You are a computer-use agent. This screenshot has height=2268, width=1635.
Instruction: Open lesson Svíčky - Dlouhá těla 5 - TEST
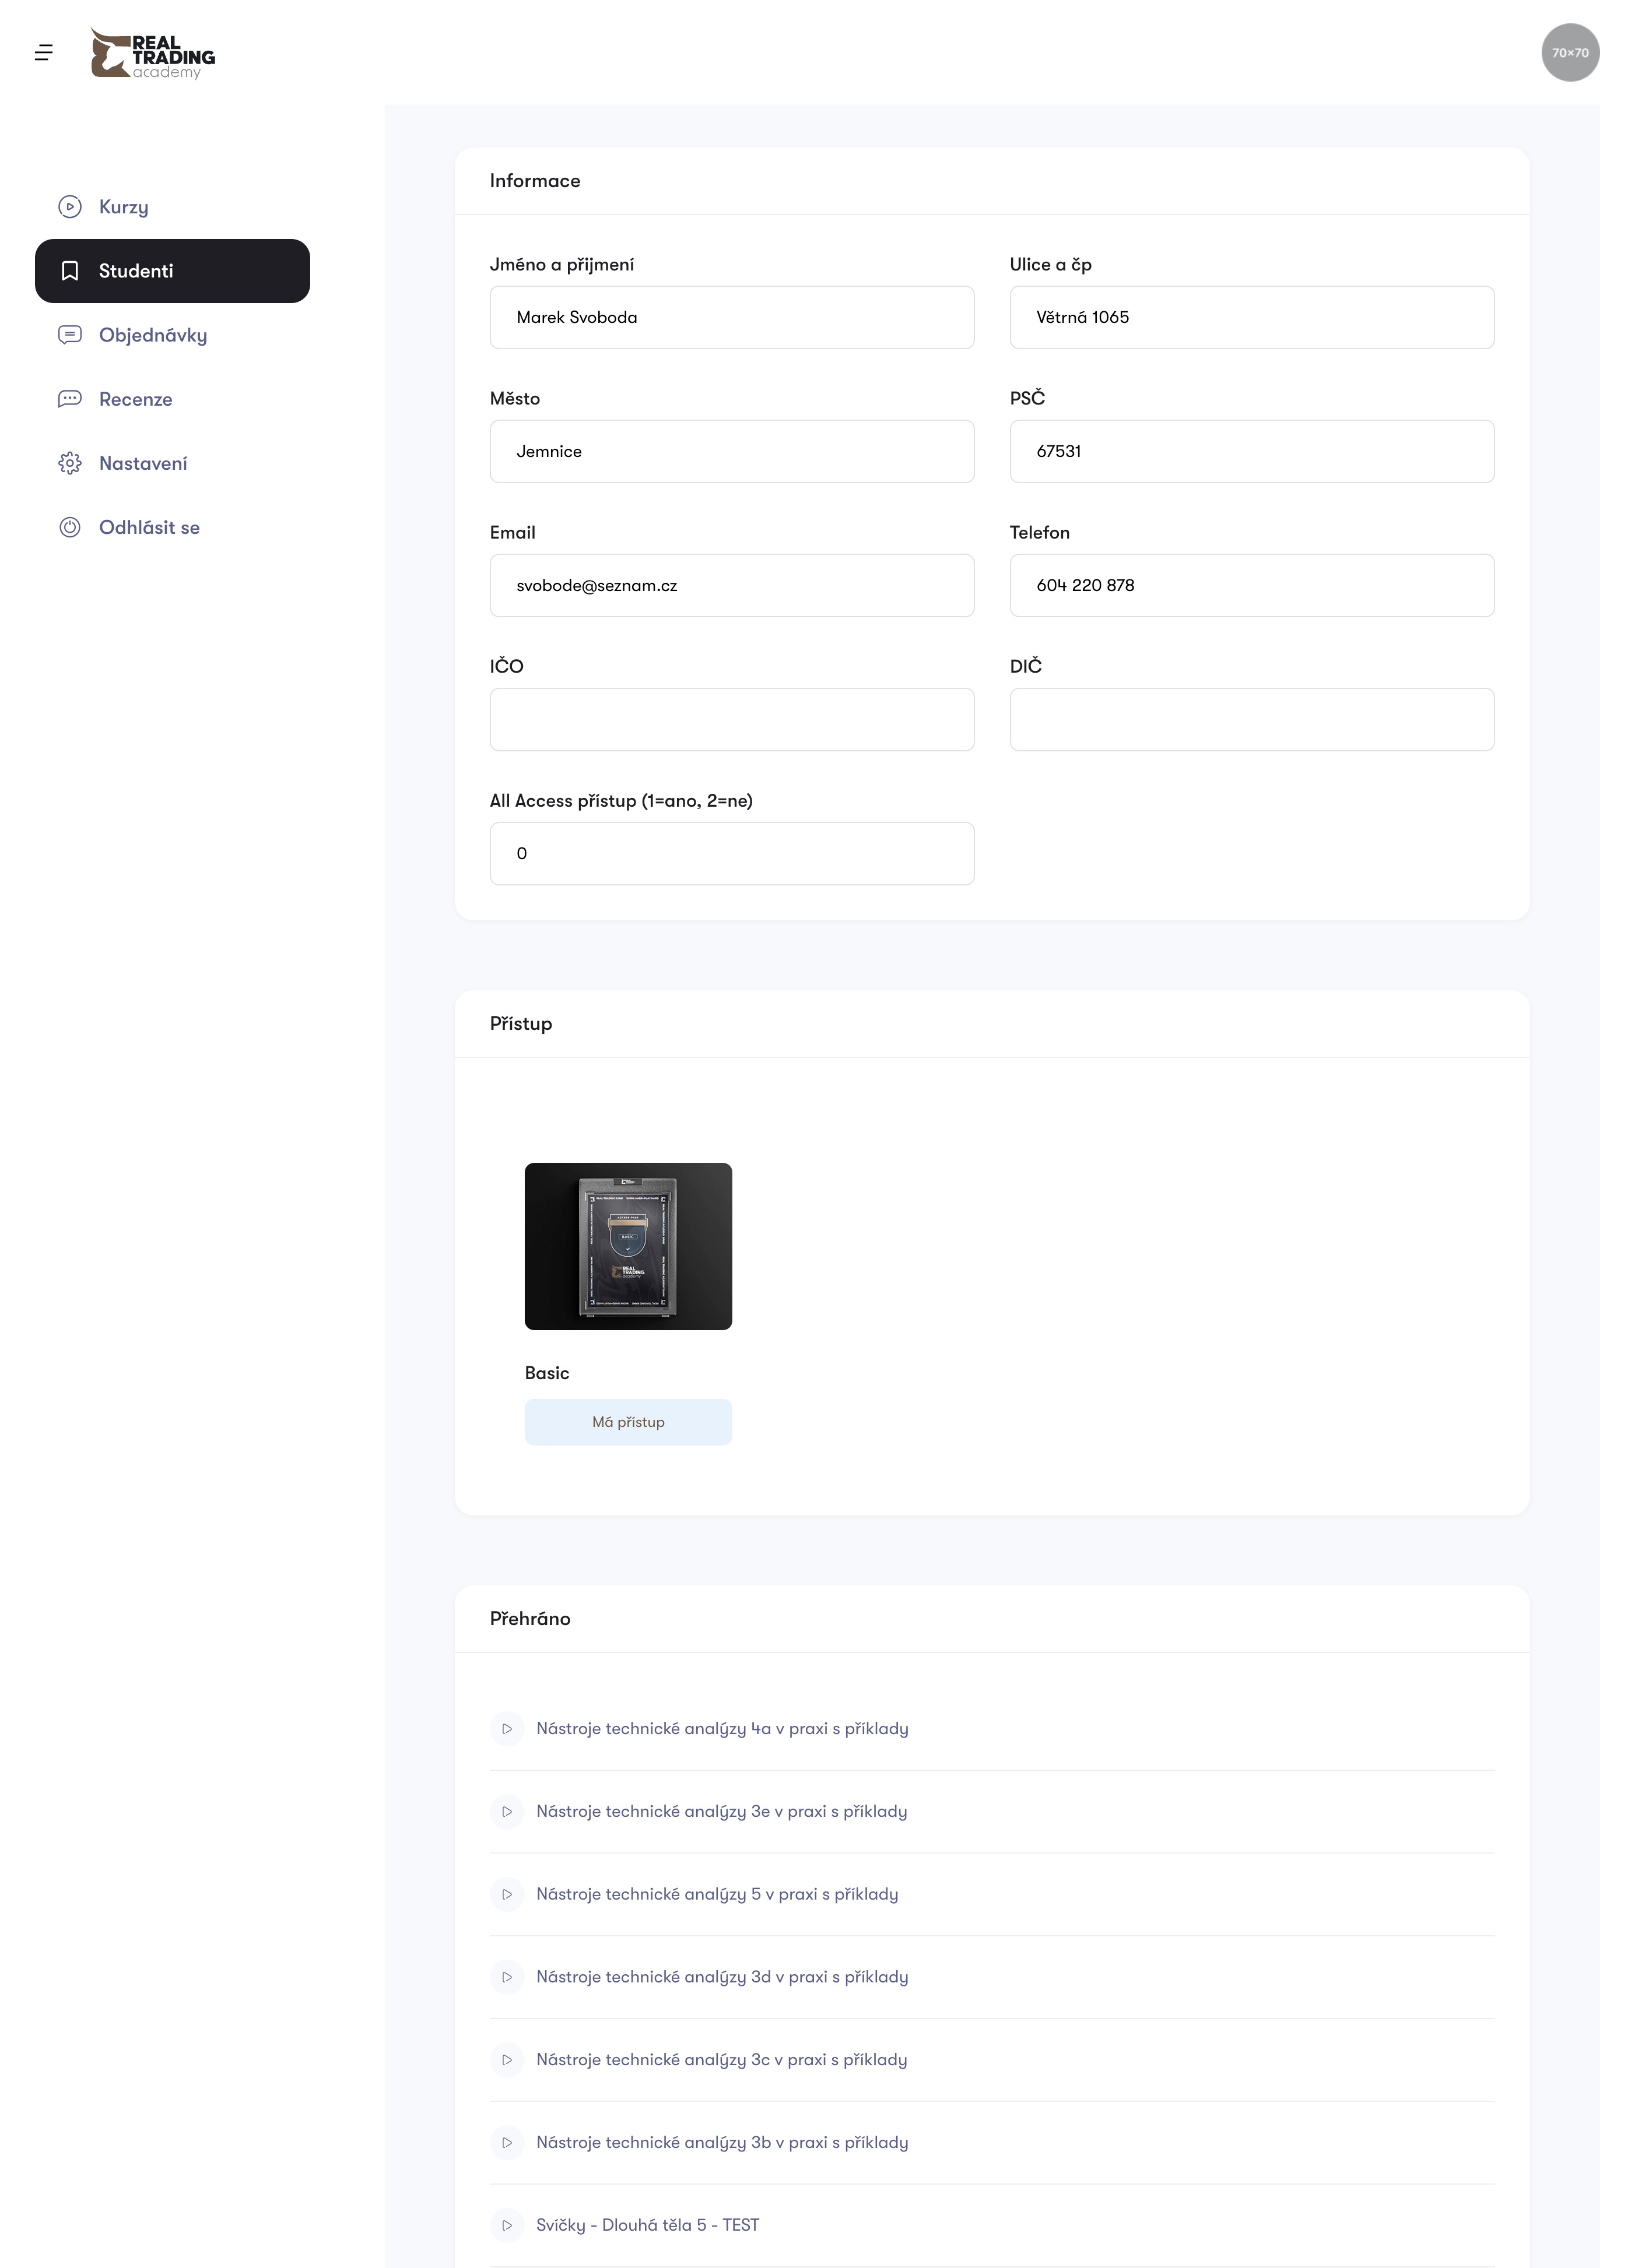647,2225
